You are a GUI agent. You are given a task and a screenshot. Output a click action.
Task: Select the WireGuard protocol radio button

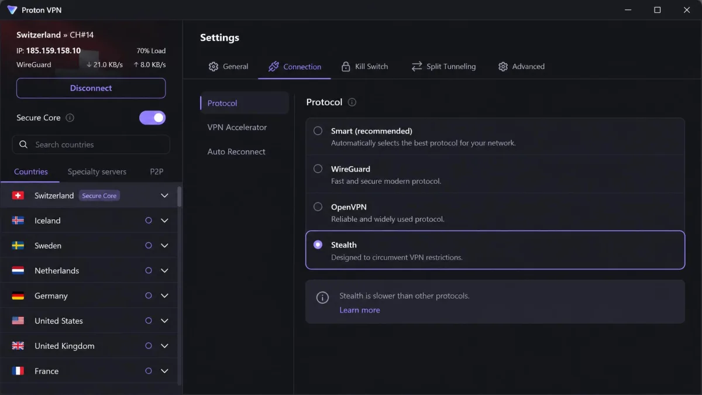(318, 169)
